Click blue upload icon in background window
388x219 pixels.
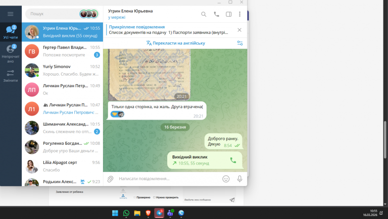point(123,196)
